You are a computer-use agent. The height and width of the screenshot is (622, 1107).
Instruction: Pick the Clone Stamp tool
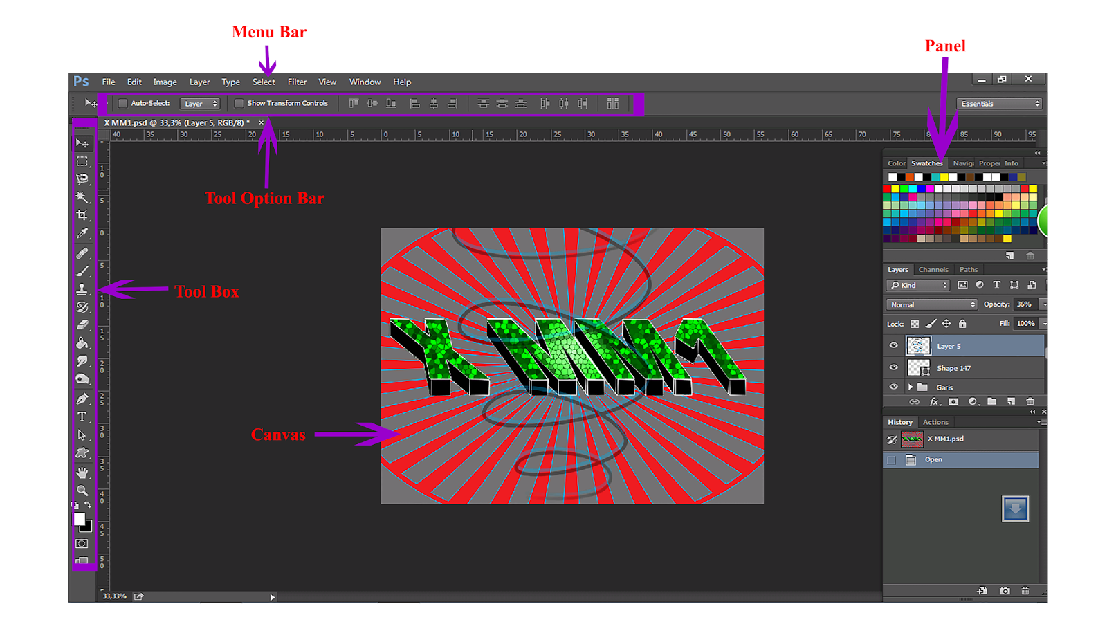pos(82,289)
